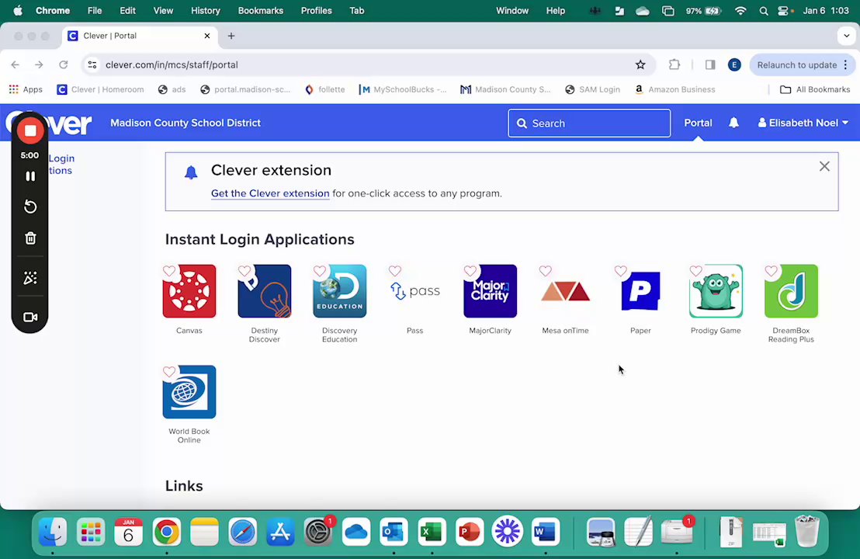Screen dimensions: 860x559
Task: Favorite Destiny Discover with heart icon
Action: pyautogui.click(x=244, y=271)
